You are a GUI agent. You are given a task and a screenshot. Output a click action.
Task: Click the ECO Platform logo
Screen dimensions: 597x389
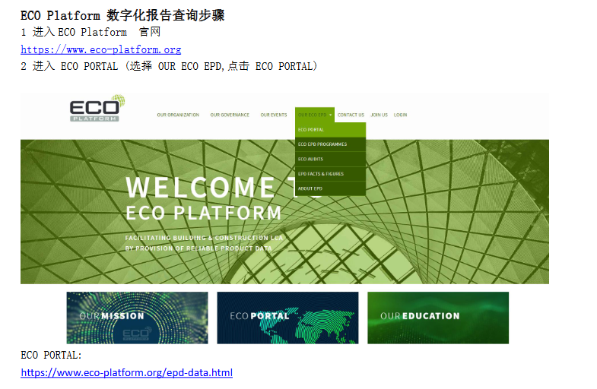97,109
